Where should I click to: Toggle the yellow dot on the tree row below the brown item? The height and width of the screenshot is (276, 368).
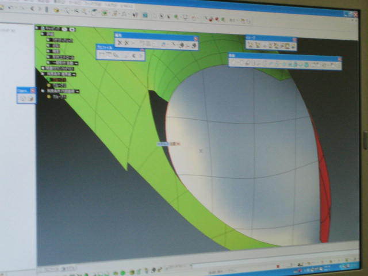(49, 86)
